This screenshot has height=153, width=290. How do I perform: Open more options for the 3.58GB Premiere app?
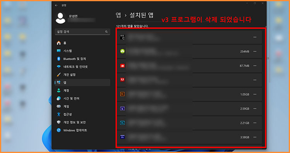coord(255,137)
